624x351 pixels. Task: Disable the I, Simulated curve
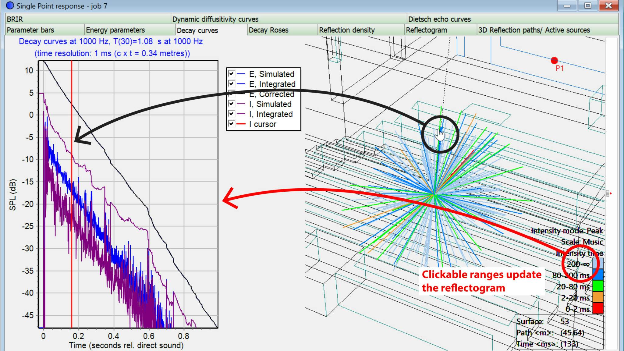tap(231, 104)
